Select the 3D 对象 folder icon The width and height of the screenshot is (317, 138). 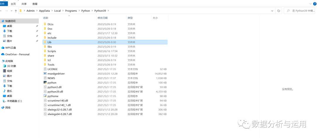[x=4, y=66]
